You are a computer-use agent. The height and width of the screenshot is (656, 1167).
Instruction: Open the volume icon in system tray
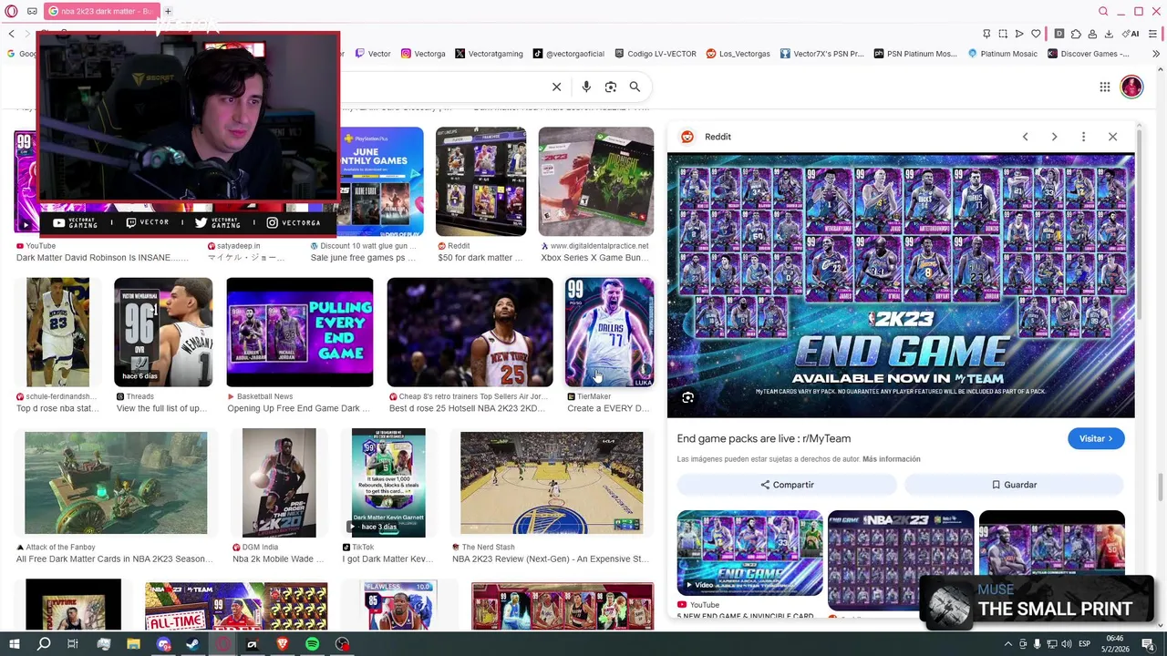tap(1067, 644)
